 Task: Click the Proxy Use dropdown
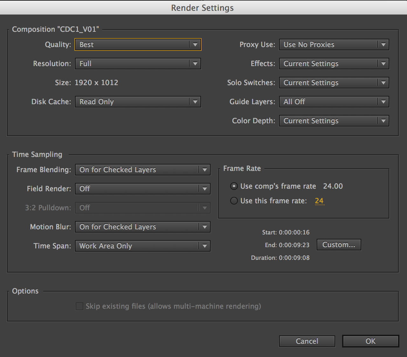(x=334, y=44)
